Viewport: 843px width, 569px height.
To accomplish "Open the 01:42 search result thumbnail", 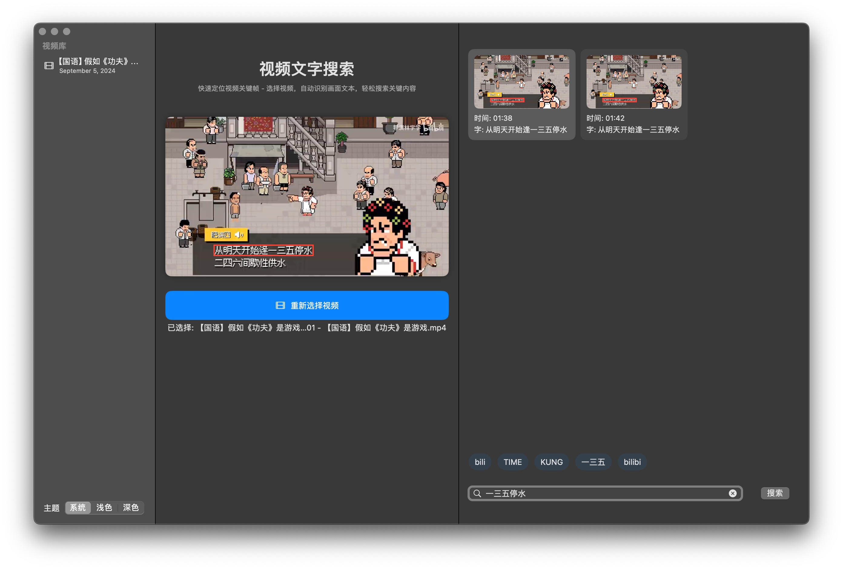I will point(634,81).
